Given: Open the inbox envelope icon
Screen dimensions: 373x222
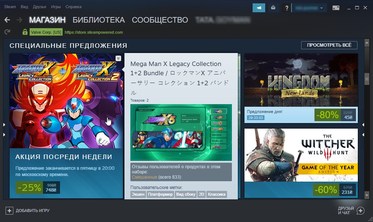Looking at the screenshot, I should (273, 8).
